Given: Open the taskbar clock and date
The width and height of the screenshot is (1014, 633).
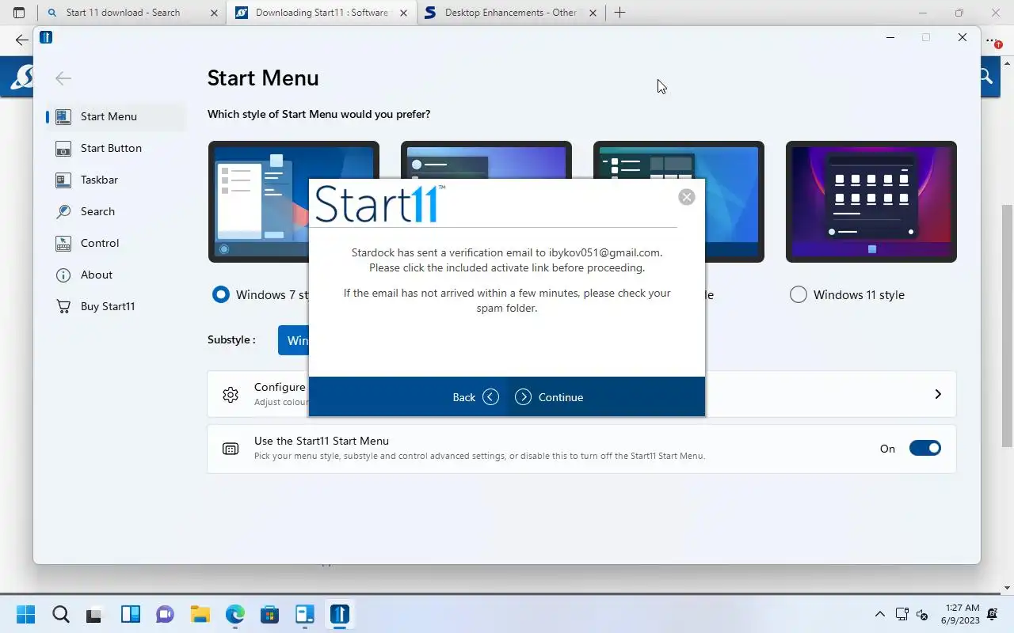Looking at the screenshot, I should 960,614.
